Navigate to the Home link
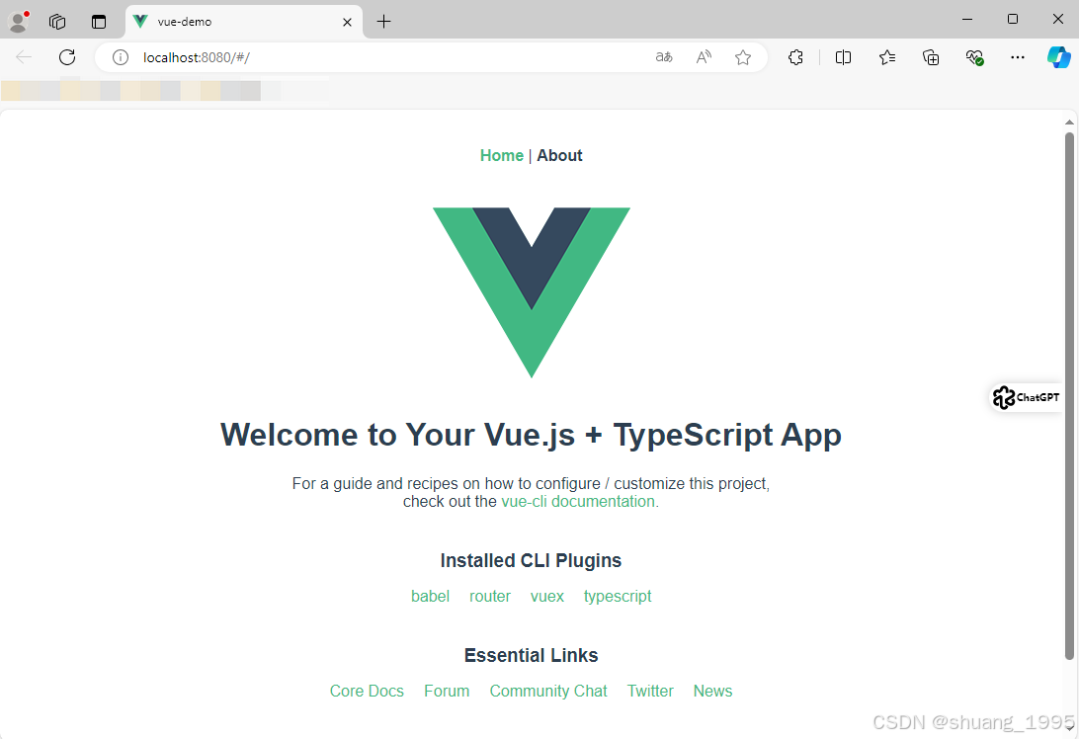Screen dimensions: 1079x739 (502, 155)
